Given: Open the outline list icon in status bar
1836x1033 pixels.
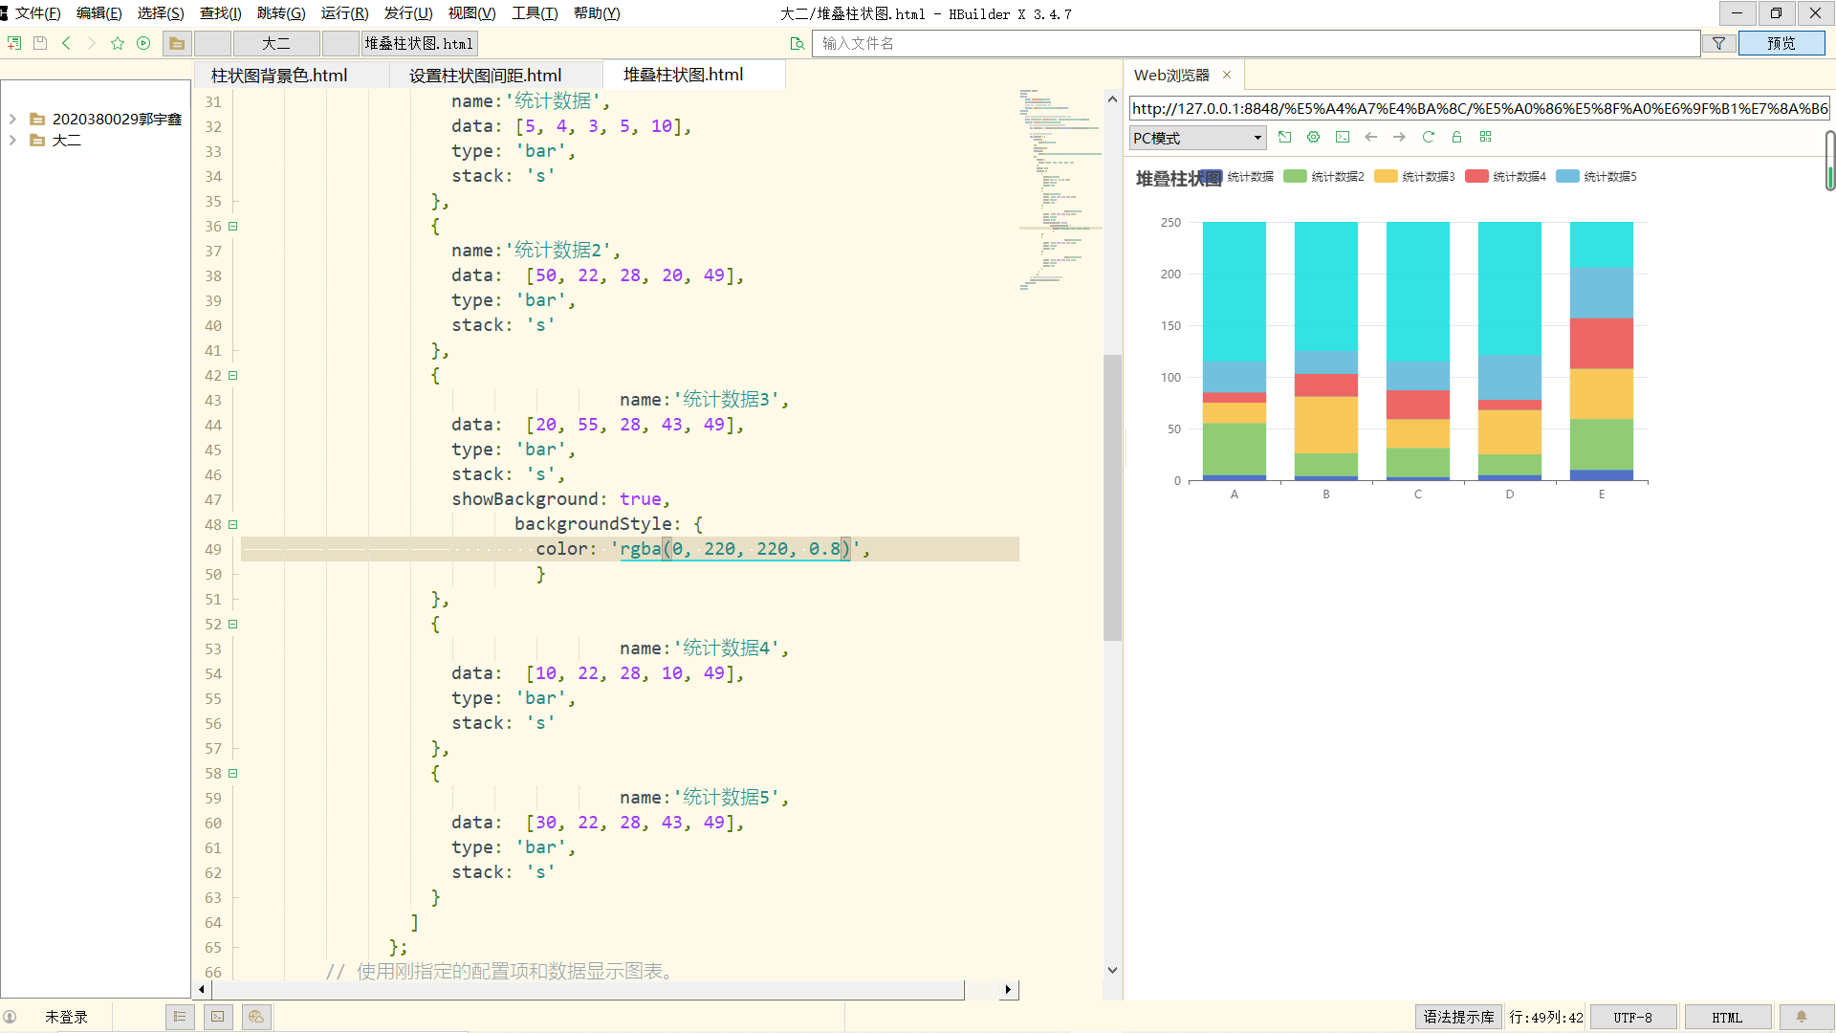Looking at the screenshot, I should pos(180,1017).
